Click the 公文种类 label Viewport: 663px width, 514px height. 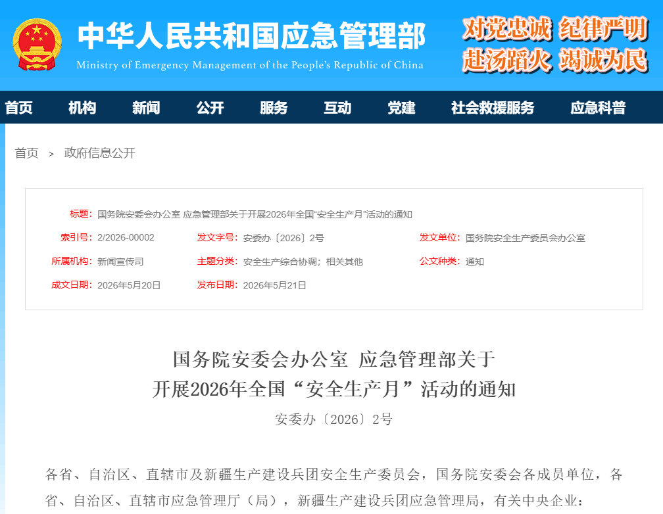pyautogui.click(x=440, y=261)
